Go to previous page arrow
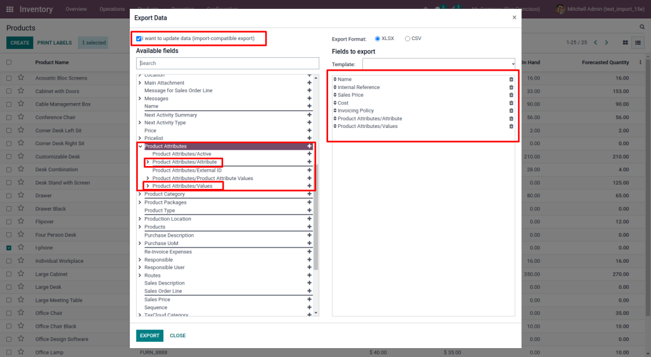 point(595,43)
